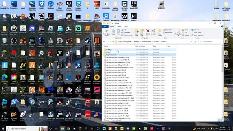
Task: Select the EasyAntiCheat folder
Action: pos(140,55)
